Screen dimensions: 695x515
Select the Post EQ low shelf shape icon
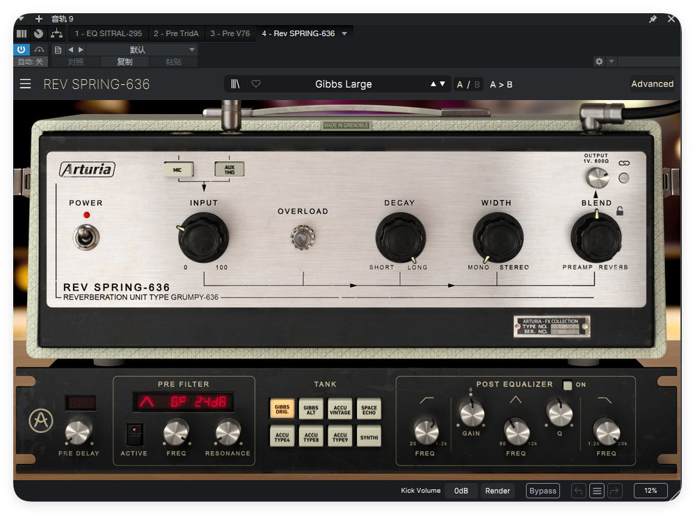click(x=426, y=400)
